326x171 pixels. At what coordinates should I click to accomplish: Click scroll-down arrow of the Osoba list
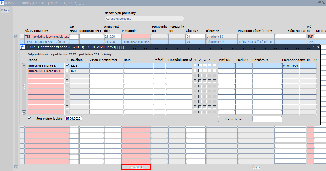(24, 113)
